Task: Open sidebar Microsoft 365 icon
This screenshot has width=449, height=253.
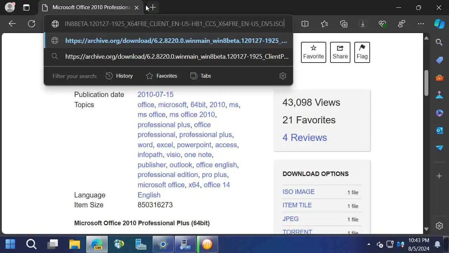Action: (439, 113)
